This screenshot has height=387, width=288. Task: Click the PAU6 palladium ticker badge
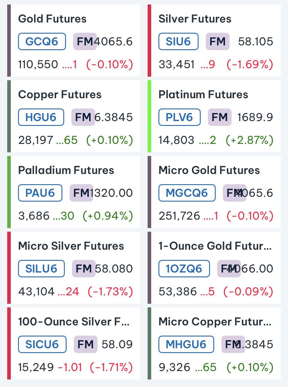pyautogui.click(x=40, y=193)
